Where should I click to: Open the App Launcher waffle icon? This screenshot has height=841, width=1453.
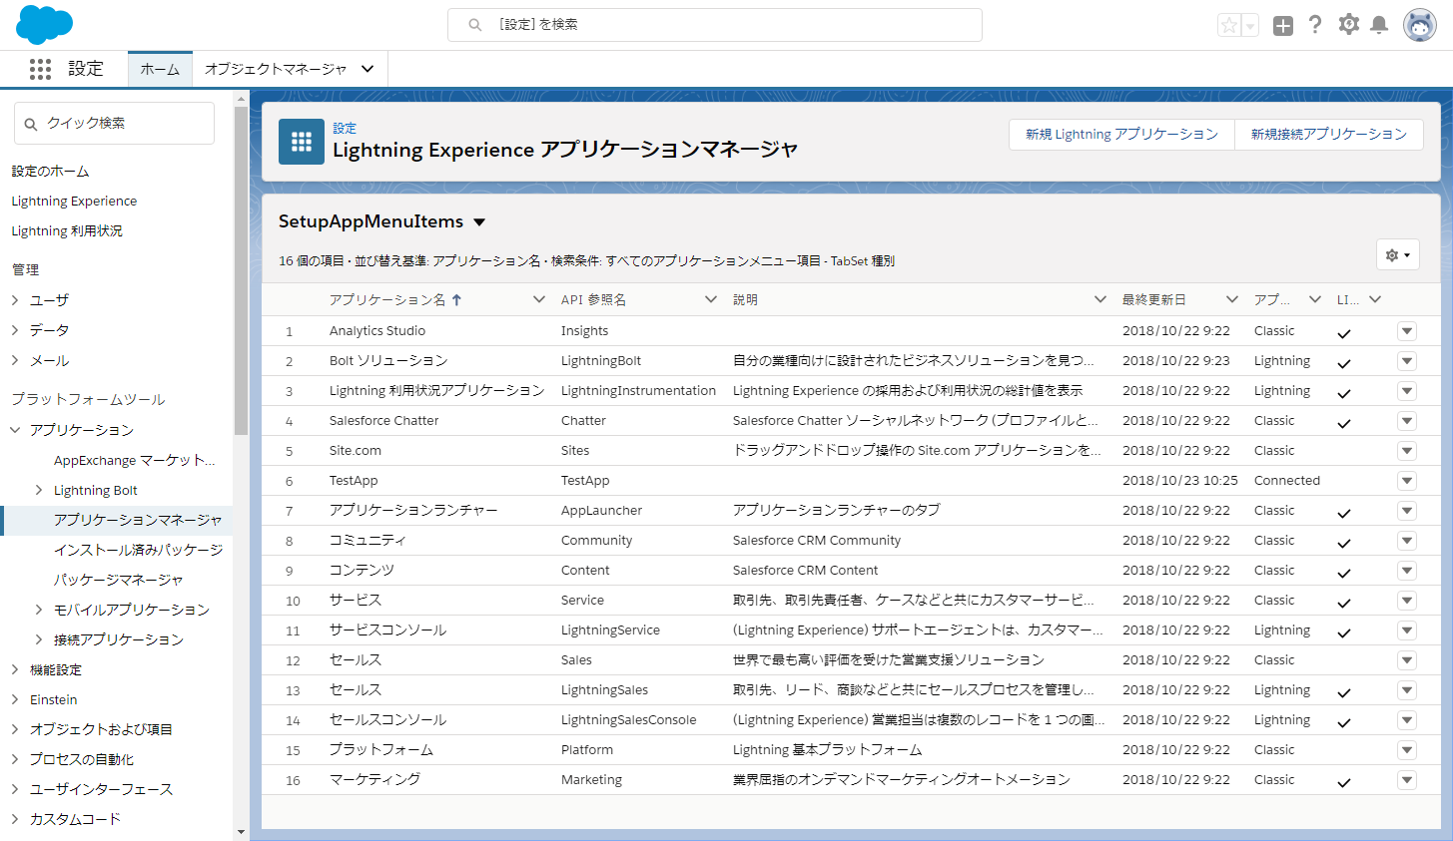pyautogui.click(x=40, y=68)
